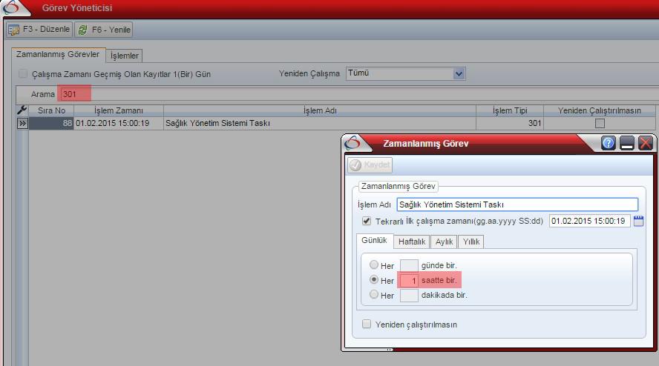Close the Zamanlanmış Görev dialog
This screenshot has height=366, width=659.
coord(645,144)
